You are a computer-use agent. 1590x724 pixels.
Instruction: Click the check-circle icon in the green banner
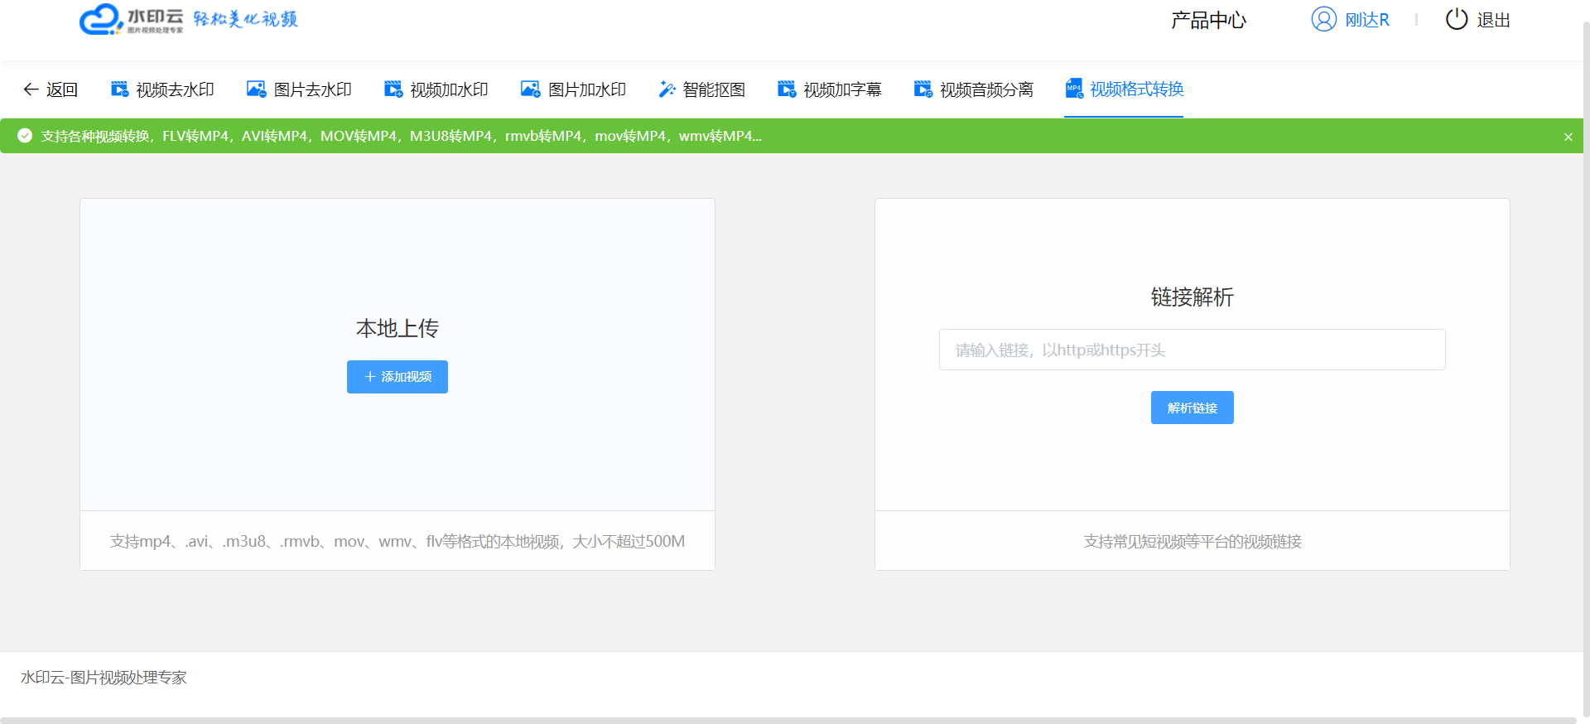click(25, 136)
